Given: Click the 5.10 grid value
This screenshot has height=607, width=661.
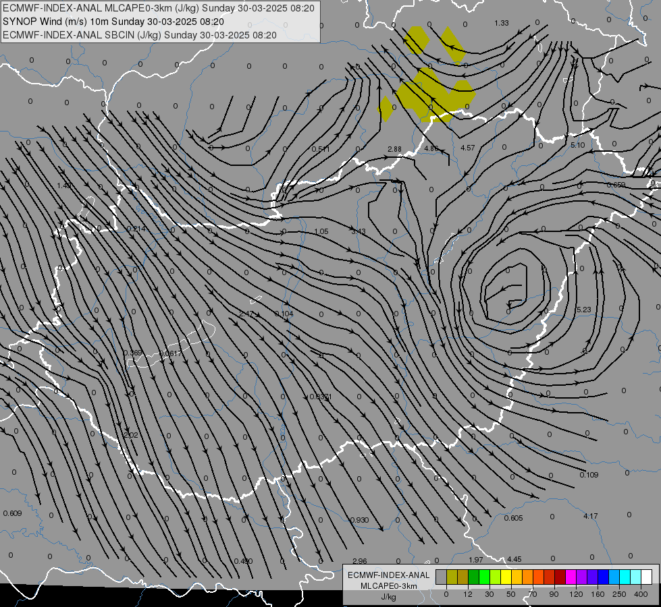Looking at the screenshot, I should [x=577, y=145].
